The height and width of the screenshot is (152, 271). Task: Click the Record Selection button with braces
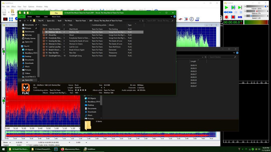pyautogui.click(x=233, y=17)
